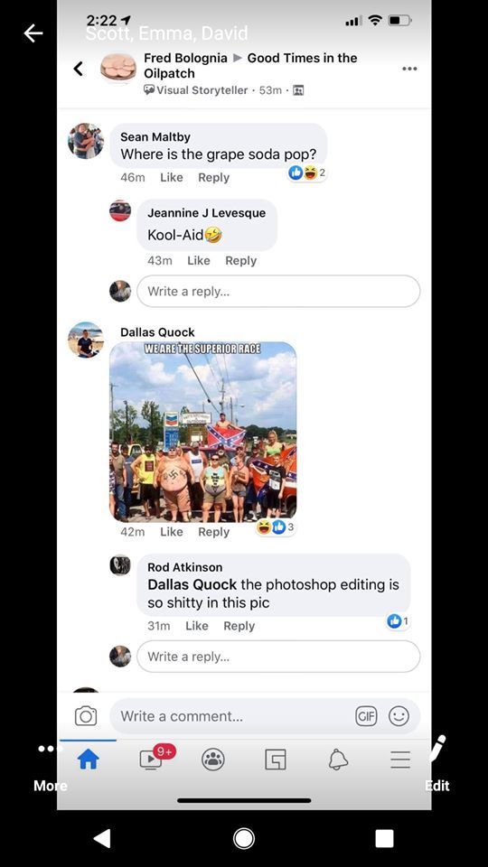Open Dallas Quock's posted image

[202, 432]
